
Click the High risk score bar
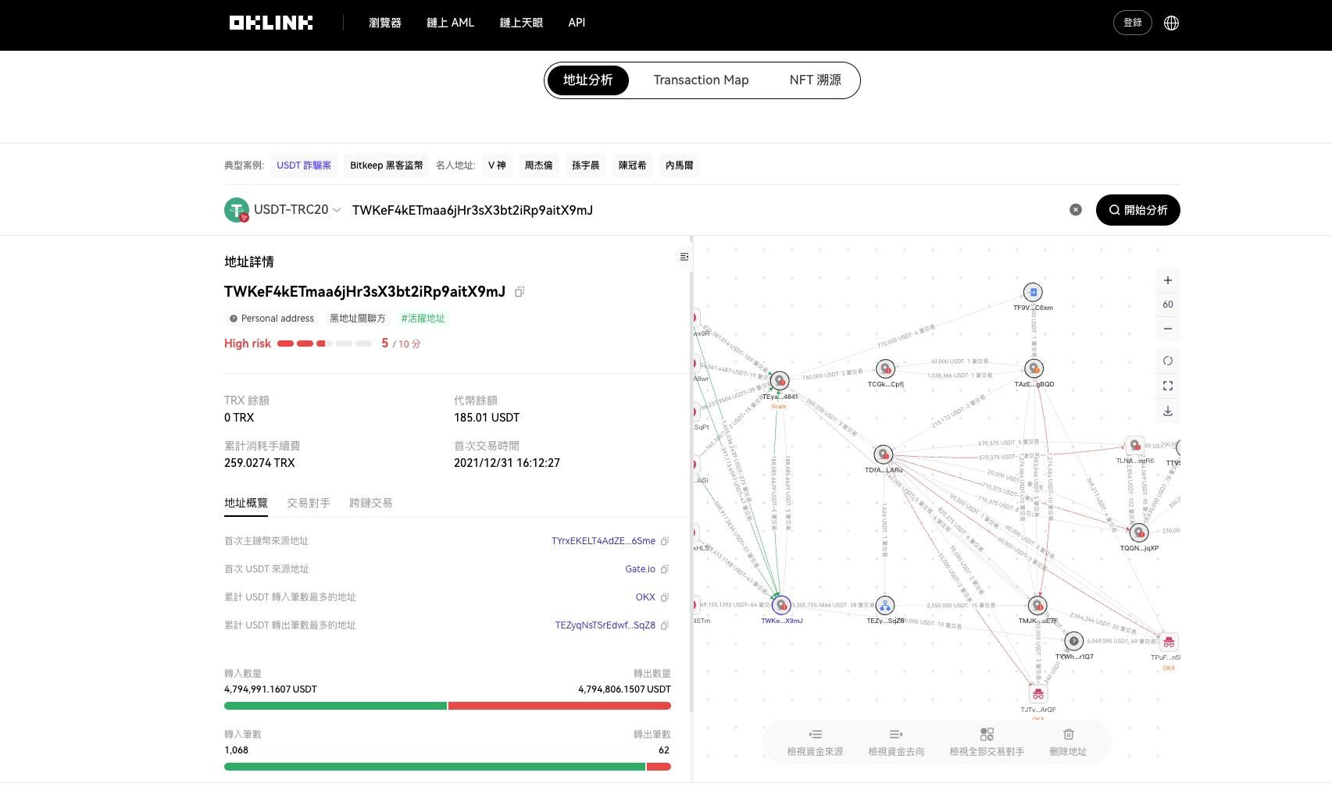point(324,344)
